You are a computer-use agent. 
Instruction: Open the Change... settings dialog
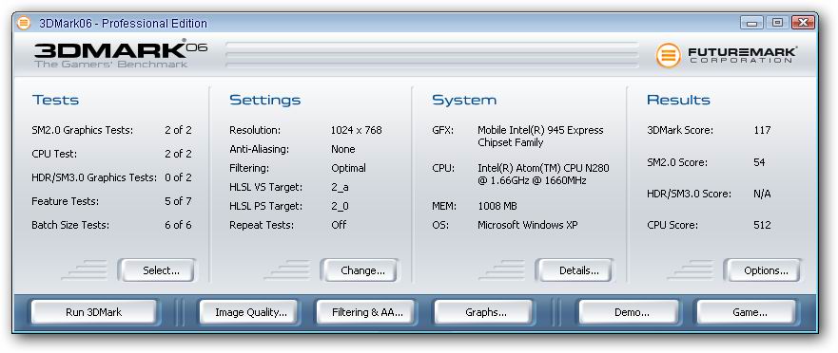pos(360,270)
